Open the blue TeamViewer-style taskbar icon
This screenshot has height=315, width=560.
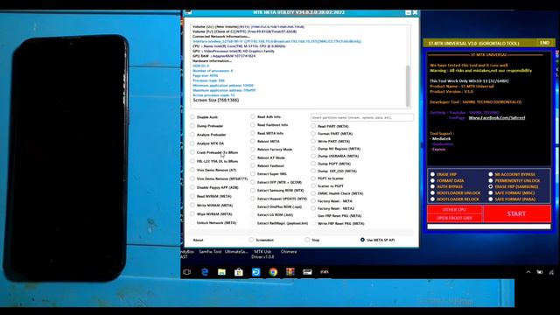pyautogui.click(x=256, y=272)
